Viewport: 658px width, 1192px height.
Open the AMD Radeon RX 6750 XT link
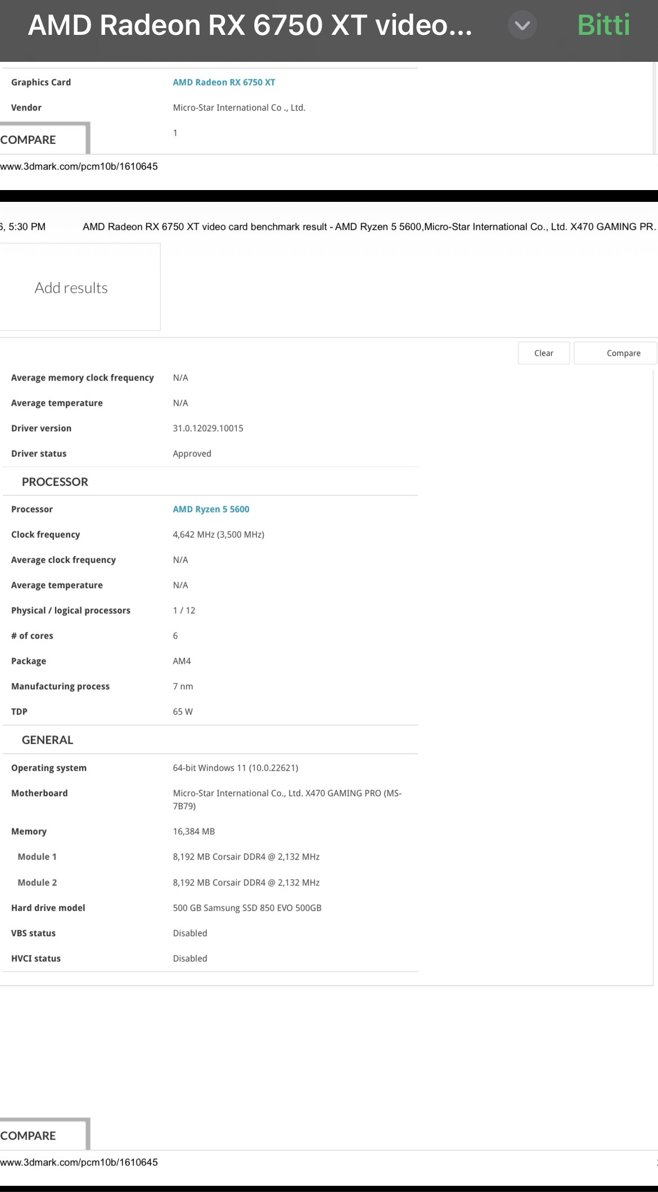(x=224, y=82)
